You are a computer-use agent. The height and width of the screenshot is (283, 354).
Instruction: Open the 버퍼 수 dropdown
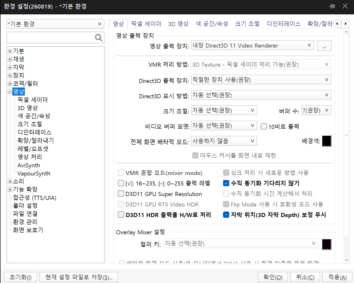tap(316, 110)
